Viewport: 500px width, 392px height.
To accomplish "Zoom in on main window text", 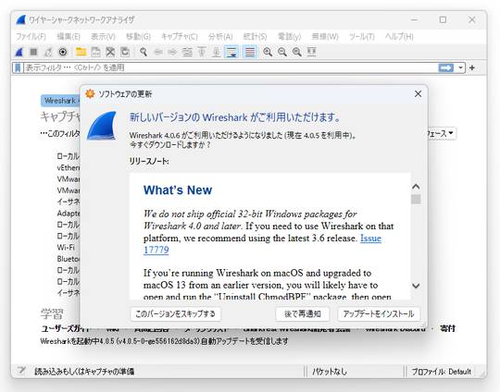I will [268, 52].
